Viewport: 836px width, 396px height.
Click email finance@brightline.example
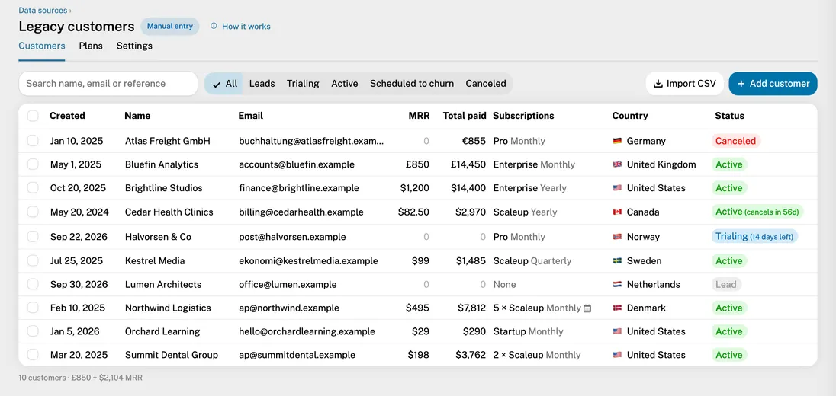click(298, 188)
